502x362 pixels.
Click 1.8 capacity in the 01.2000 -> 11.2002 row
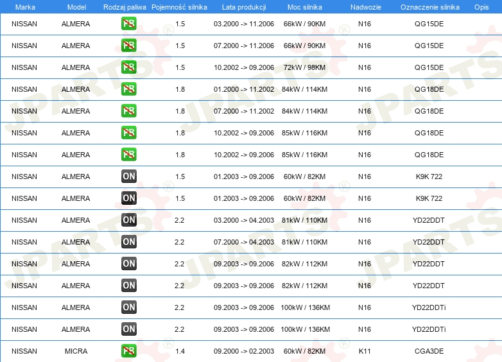(x=180, y=89)
